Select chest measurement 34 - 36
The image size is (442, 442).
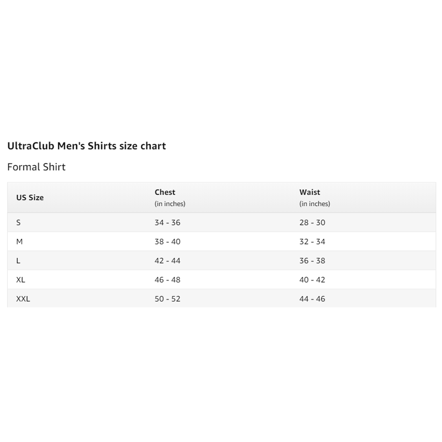(167, 223)
